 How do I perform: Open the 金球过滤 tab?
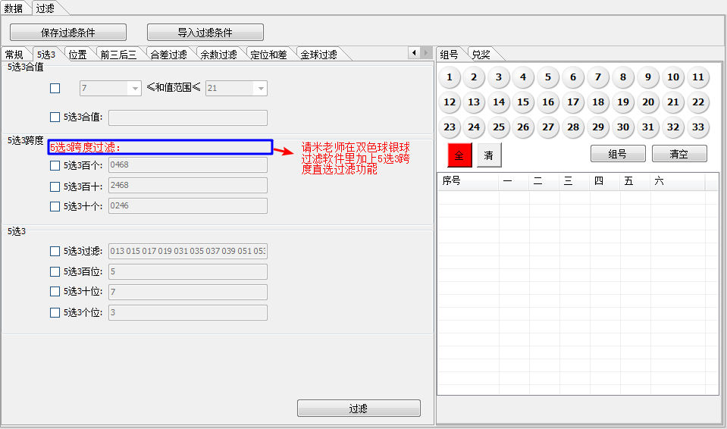point(319,55)
